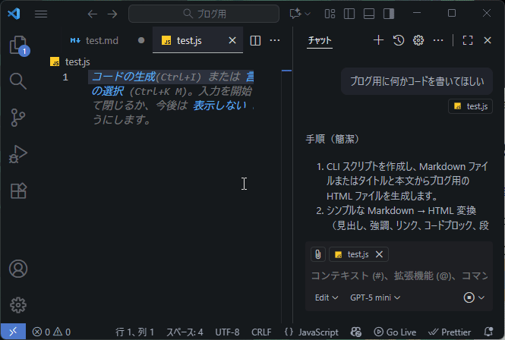The width and height of the screenshot is (505, 340).
Task: Select the チャット panel tab
Action: 320,40
